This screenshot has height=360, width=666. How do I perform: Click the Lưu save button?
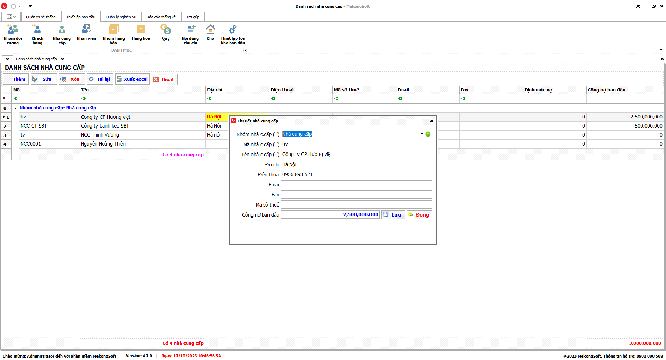click(x=393, y=215)
